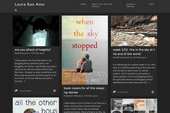Click arrow icon on heights post footer
This screenshot has height=113, width=170.
coord(54,91)
